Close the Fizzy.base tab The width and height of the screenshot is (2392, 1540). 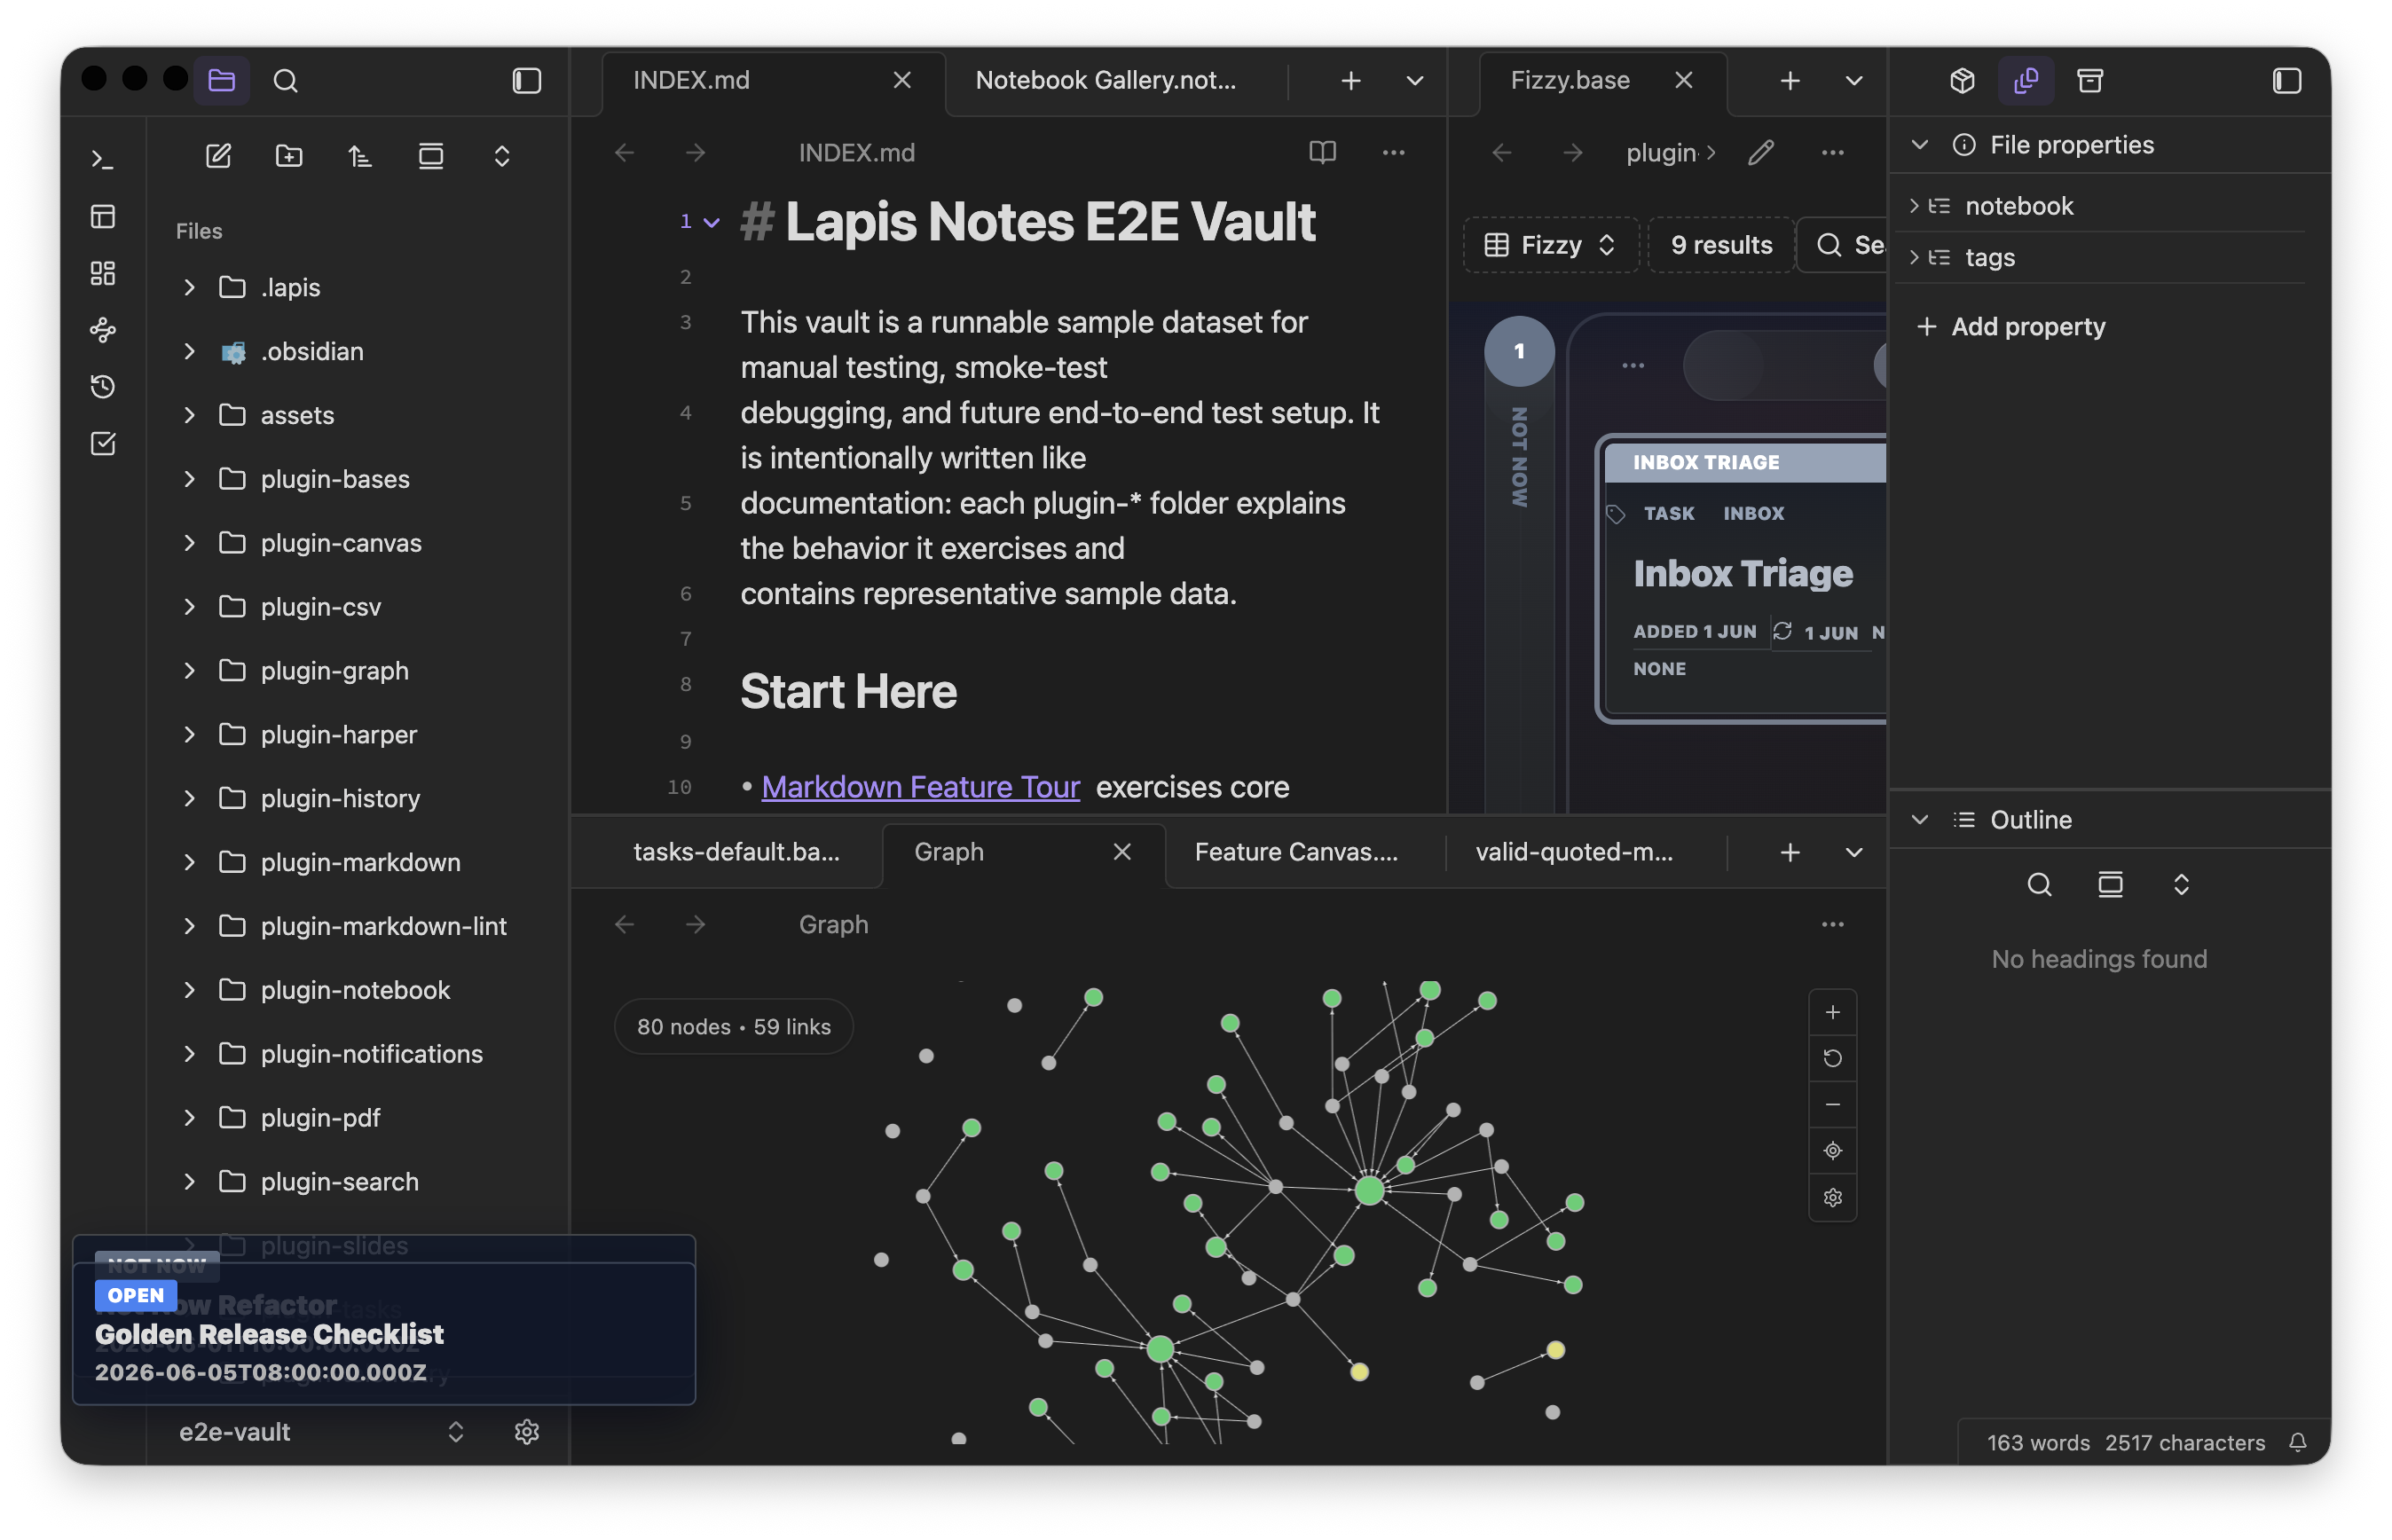click(x=1684, y=80)
